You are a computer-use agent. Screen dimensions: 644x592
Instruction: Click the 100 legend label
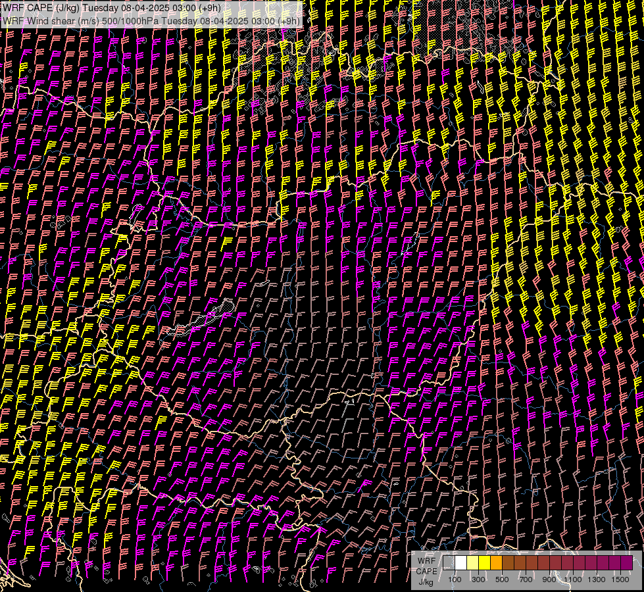455,580
